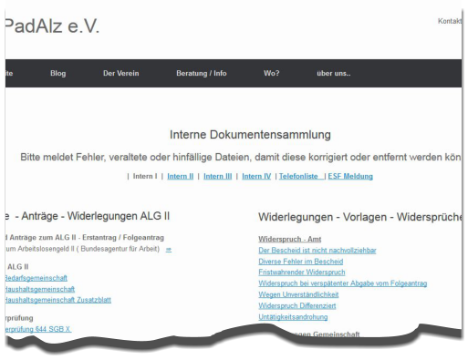Select Beratung / Info in navigation bar

click(202, 73)
